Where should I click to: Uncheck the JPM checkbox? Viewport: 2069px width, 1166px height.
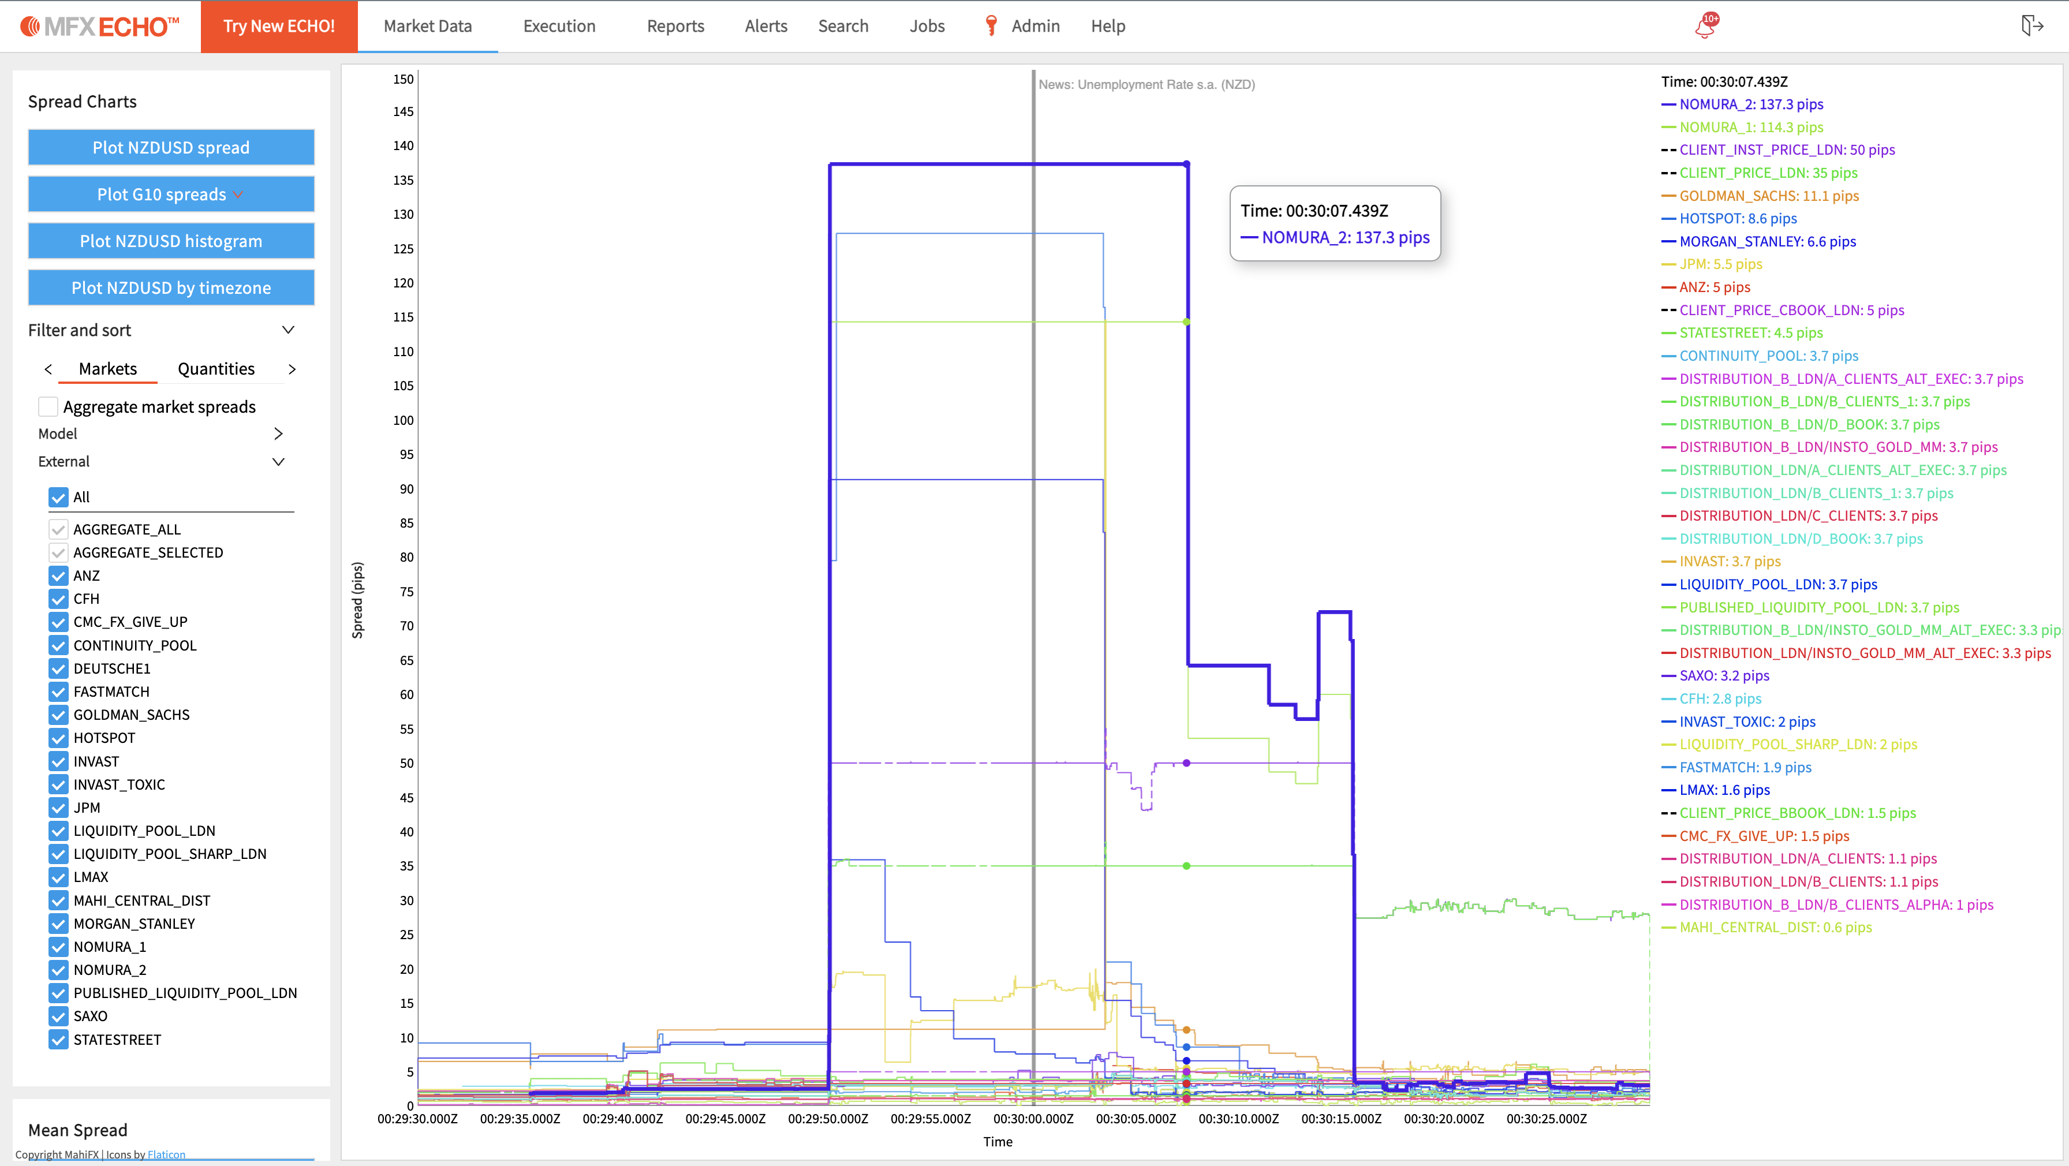58,808
